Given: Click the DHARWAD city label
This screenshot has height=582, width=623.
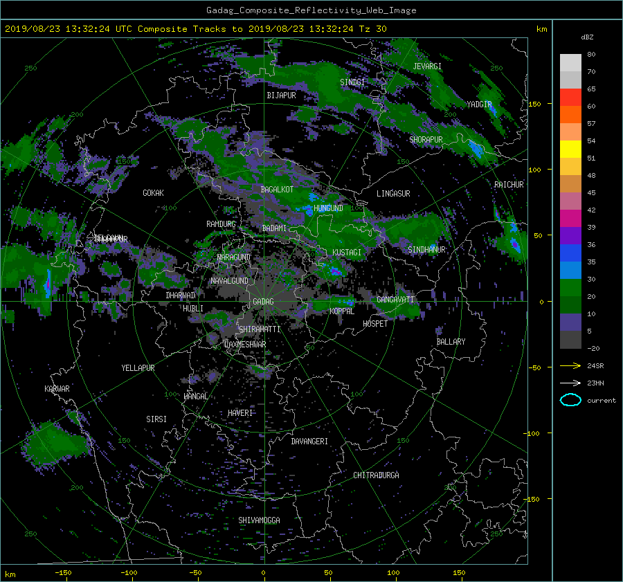Looking at the screenshot, I should 181,295.
